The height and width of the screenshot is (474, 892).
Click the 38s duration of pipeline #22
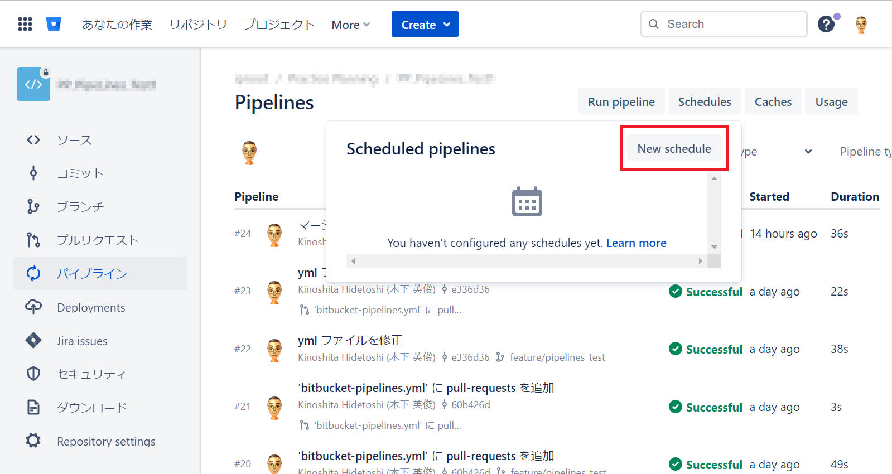tap(839, 349)
